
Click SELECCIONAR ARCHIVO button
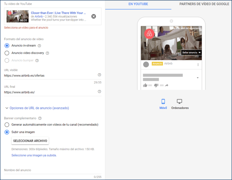click(30, 141)
